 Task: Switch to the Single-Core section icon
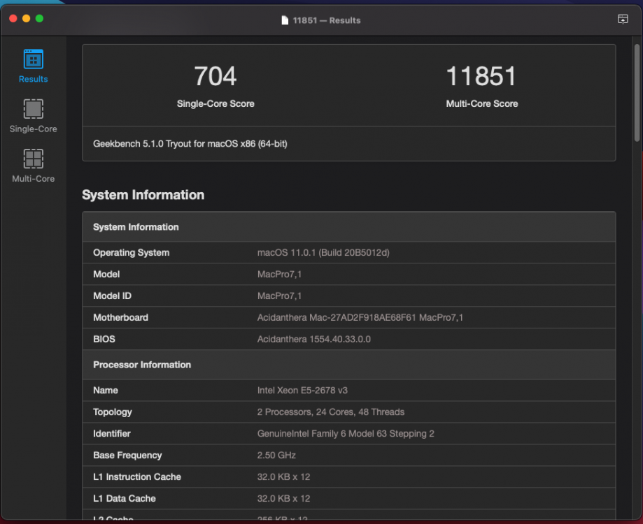(x=33, y=109)
